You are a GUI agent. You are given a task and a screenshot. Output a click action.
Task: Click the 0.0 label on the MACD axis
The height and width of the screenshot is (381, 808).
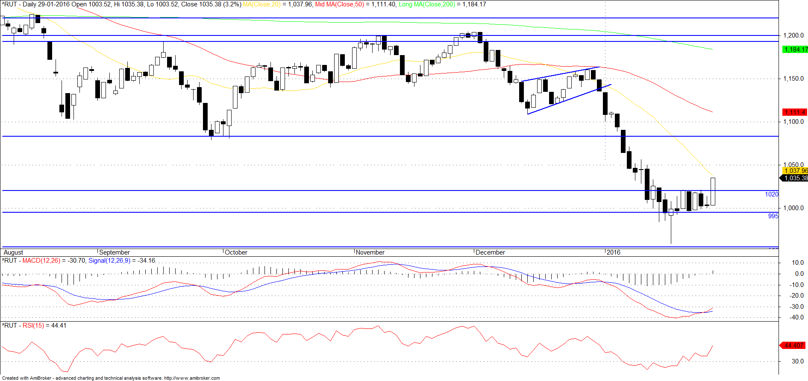click(x=799, y=274)
